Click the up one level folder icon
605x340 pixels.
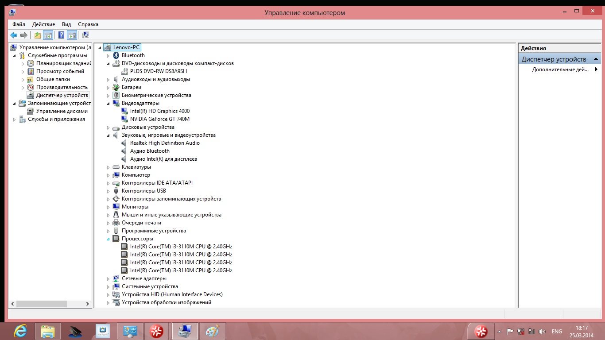38,35
